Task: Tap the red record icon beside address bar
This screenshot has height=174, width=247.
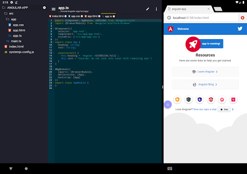Action: [243, 18]
